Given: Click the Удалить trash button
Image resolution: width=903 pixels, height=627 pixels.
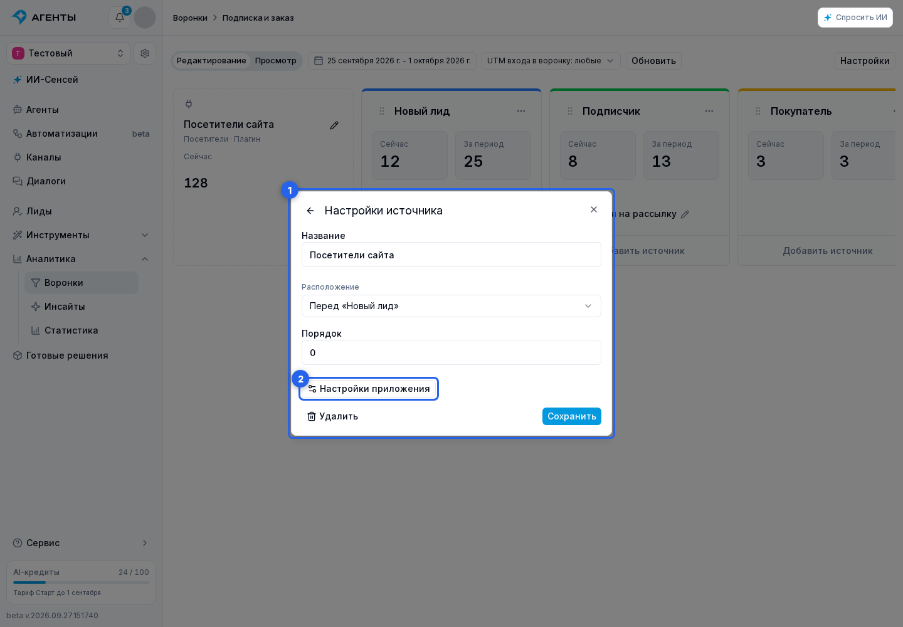Looking at the screenshot, I should pyautogui.click(x=332, y=416).
